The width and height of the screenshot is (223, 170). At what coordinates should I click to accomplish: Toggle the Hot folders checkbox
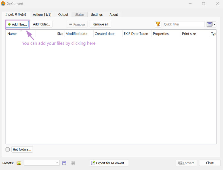point(8,149)
